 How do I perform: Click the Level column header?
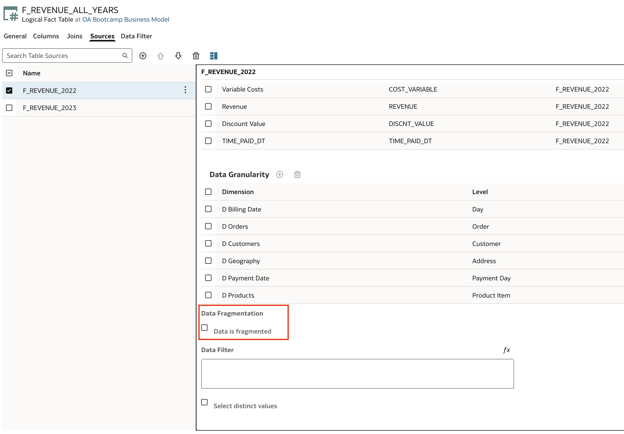480,192
